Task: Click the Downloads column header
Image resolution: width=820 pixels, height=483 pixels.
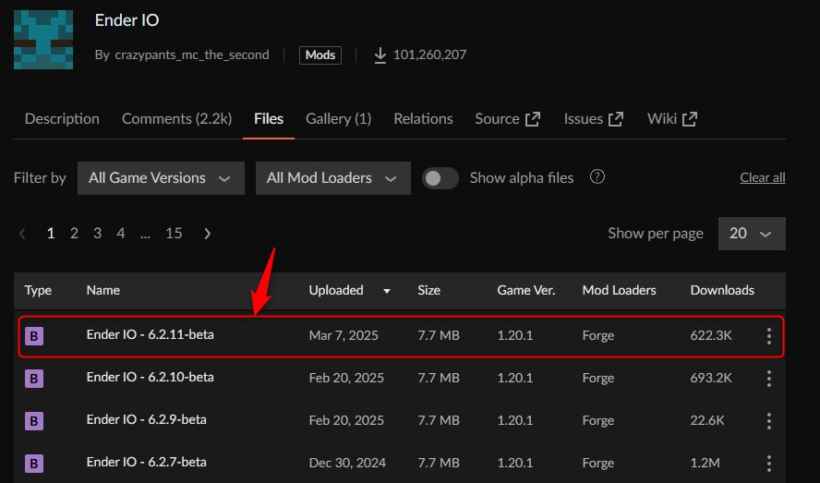Action: [x=722, y=290]
